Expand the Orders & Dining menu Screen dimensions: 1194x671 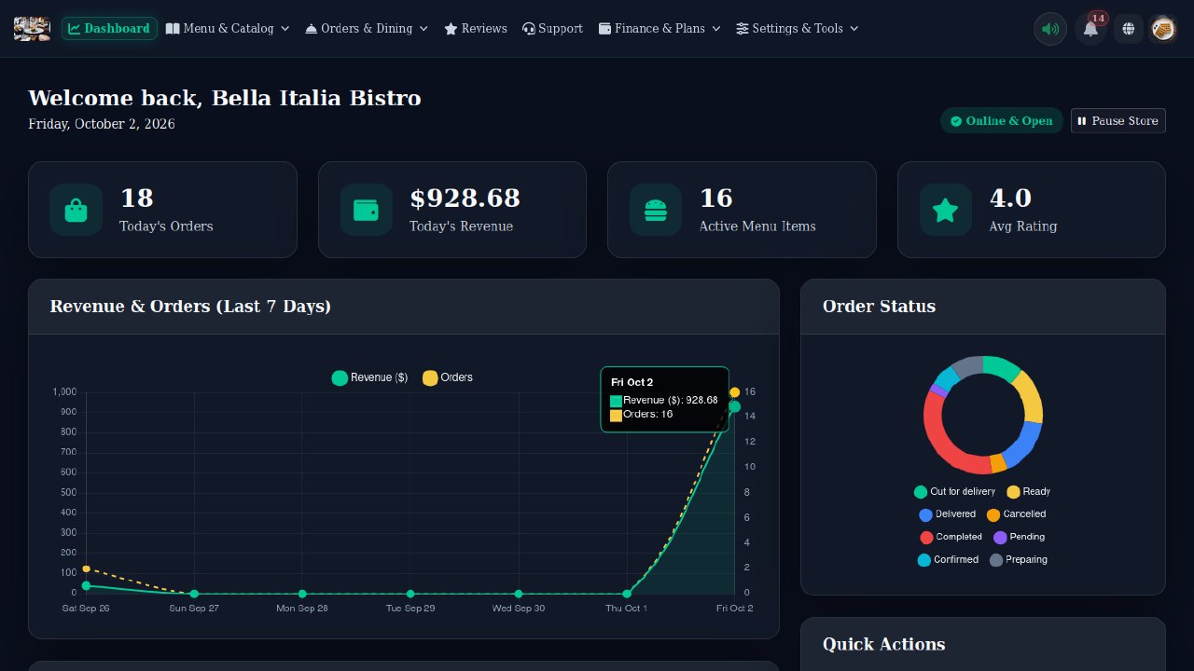click(367, 29)
